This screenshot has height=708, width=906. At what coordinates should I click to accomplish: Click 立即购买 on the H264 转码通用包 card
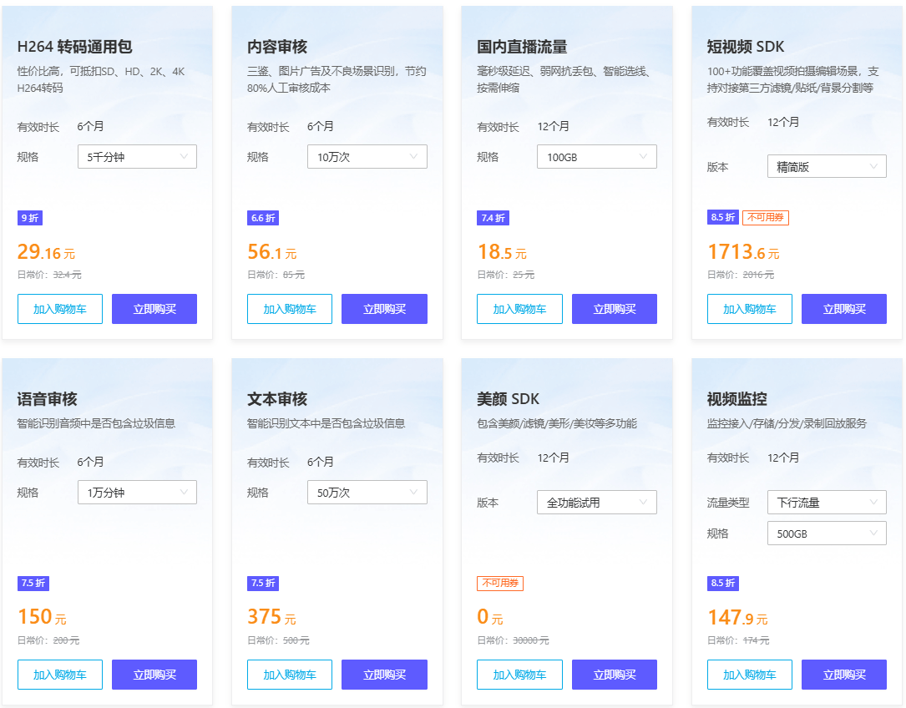click(154, 308)
